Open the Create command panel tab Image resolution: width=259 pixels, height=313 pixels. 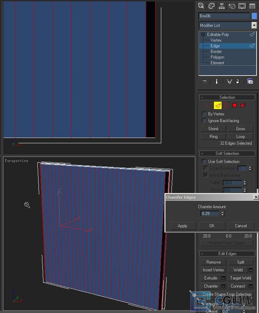[x=201, y=6]
